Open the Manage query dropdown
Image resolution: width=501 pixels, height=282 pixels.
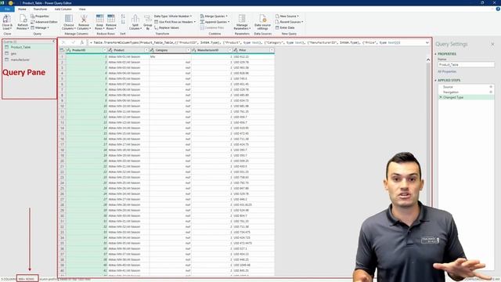pyautogui.click(x=40, y=28)
